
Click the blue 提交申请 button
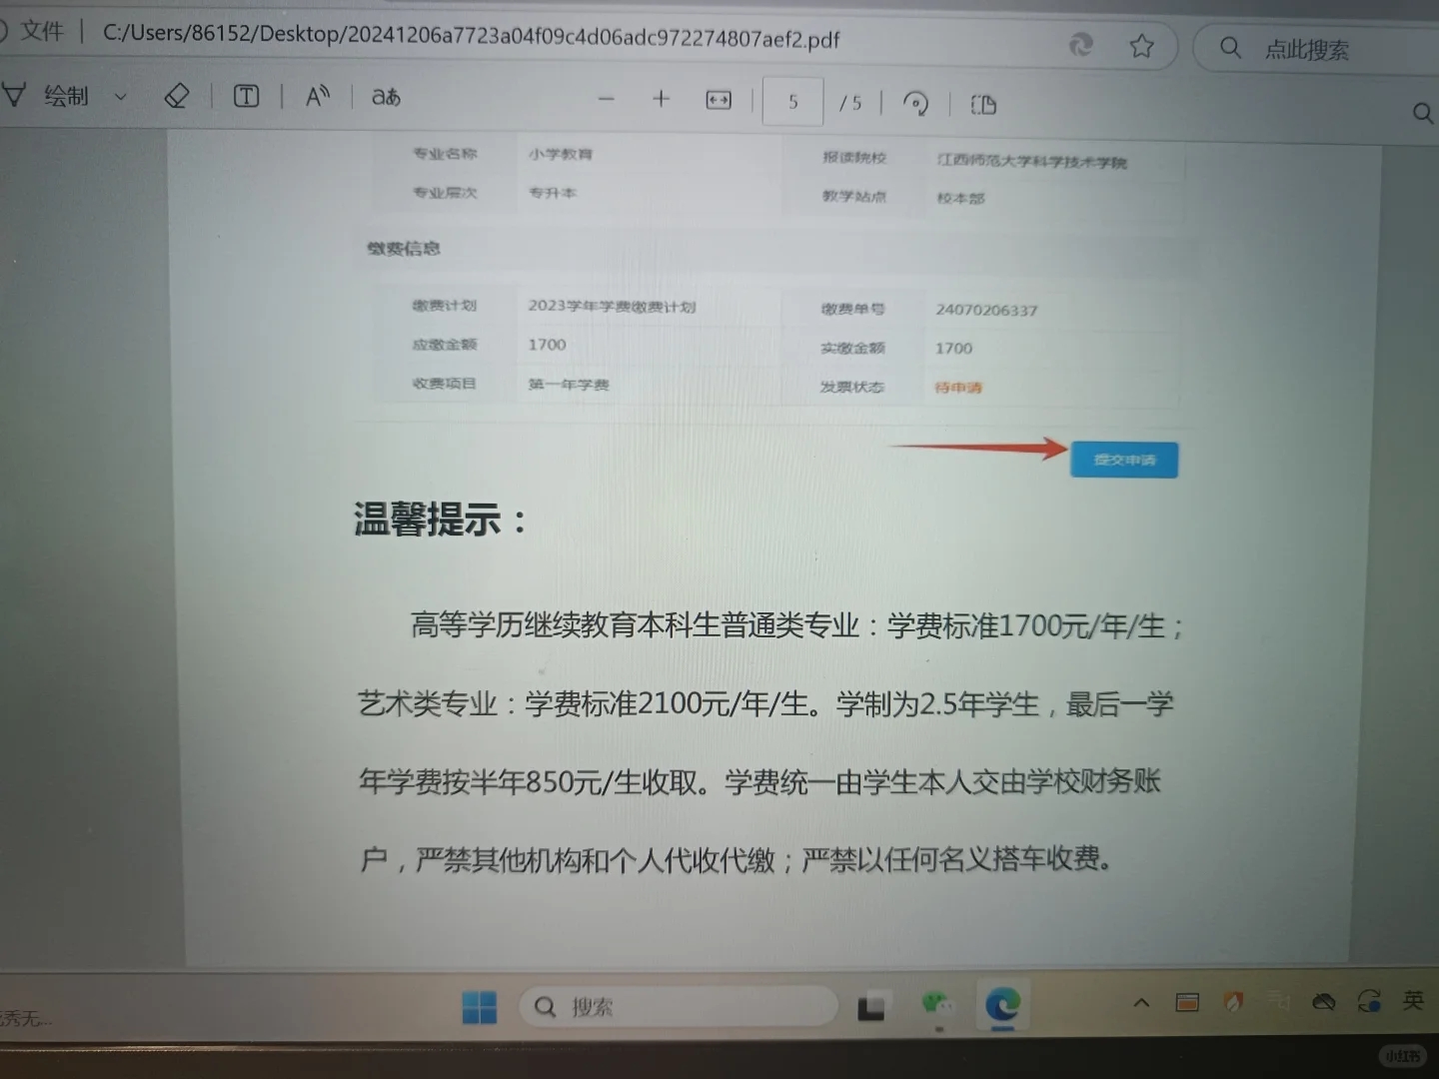coord(1124,460)
